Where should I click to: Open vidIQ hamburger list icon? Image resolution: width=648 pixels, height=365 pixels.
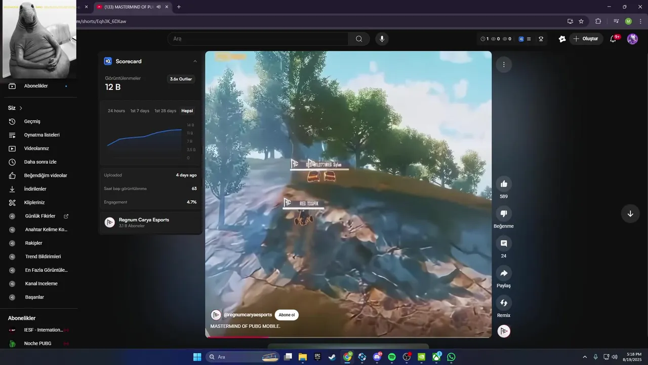click(x=529, y=39)
